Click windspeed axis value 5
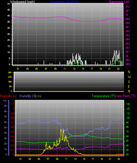Image resolution: width=137 pixels, height=163 pixels. [x=9, y=58]
